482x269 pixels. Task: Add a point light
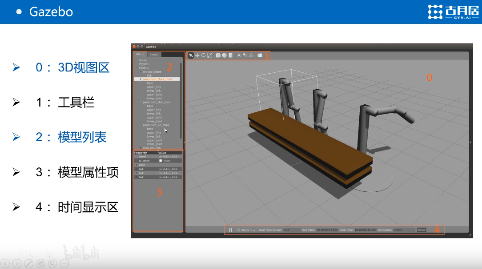pos(239,55)
